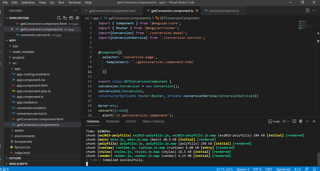Viewport: 320px width, 171px height.
Task: Kill terminal with trash icon
Action: 301,121
